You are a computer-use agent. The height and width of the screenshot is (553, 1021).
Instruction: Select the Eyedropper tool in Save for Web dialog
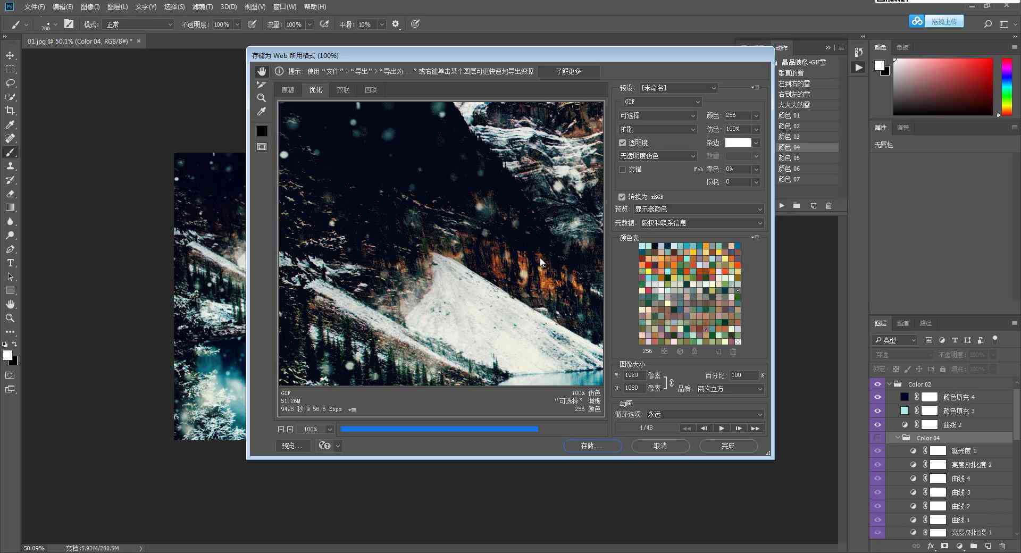[x=262, y=111]
